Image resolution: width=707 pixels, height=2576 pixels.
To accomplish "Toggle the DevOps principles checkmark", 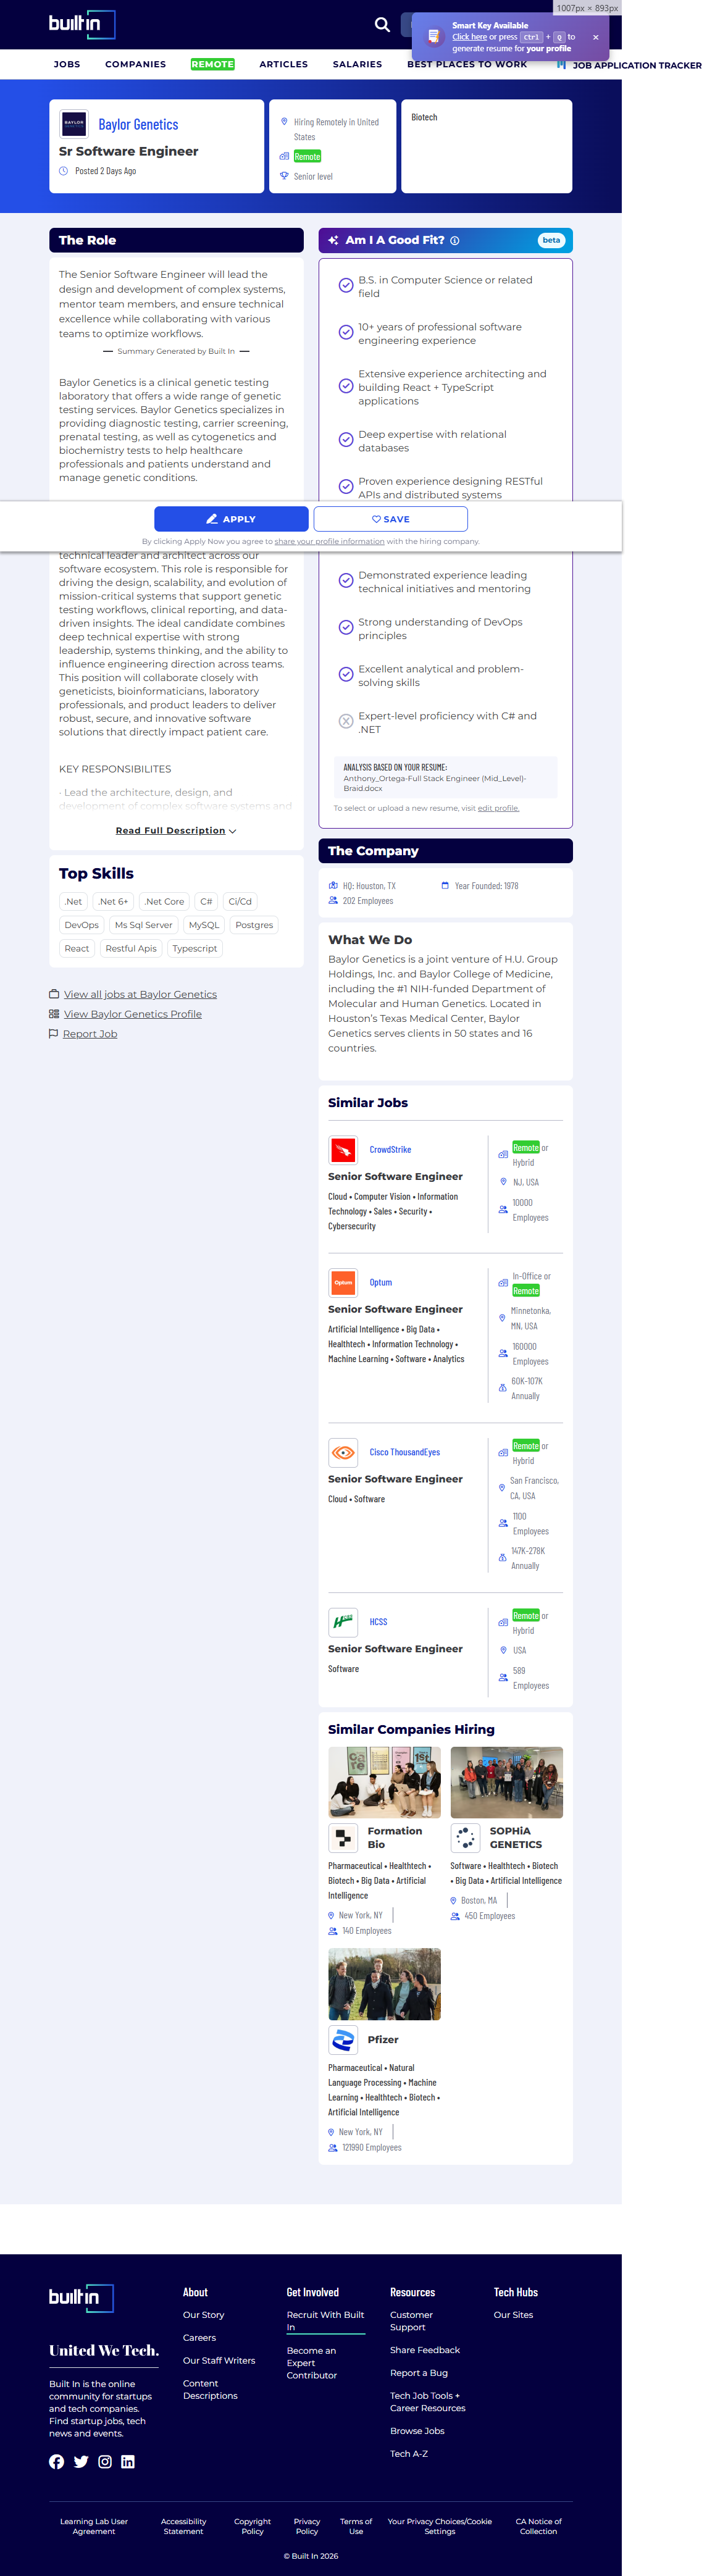I will pos(346,628).
